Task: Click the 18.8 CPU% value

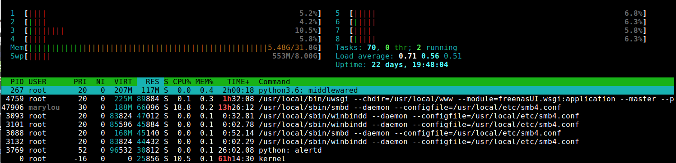Action: (182, 107)
